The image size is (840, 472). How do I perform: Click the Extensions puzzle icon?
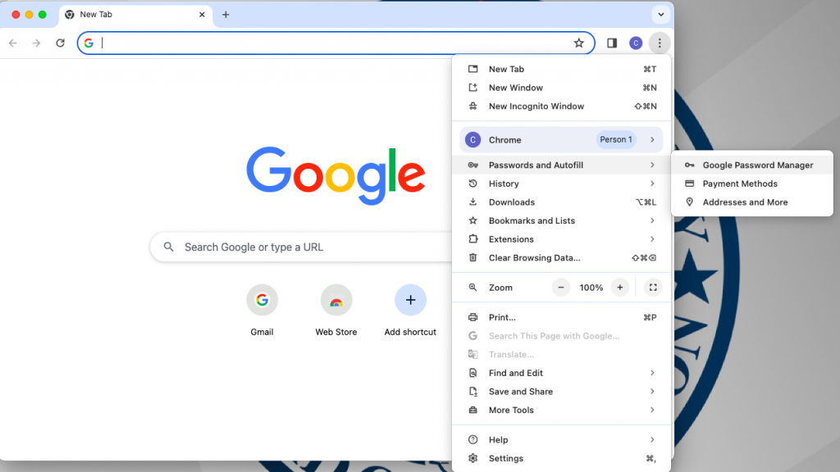click(472, 239)
